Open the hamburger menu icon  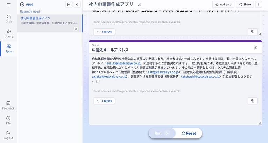(9, 5)
